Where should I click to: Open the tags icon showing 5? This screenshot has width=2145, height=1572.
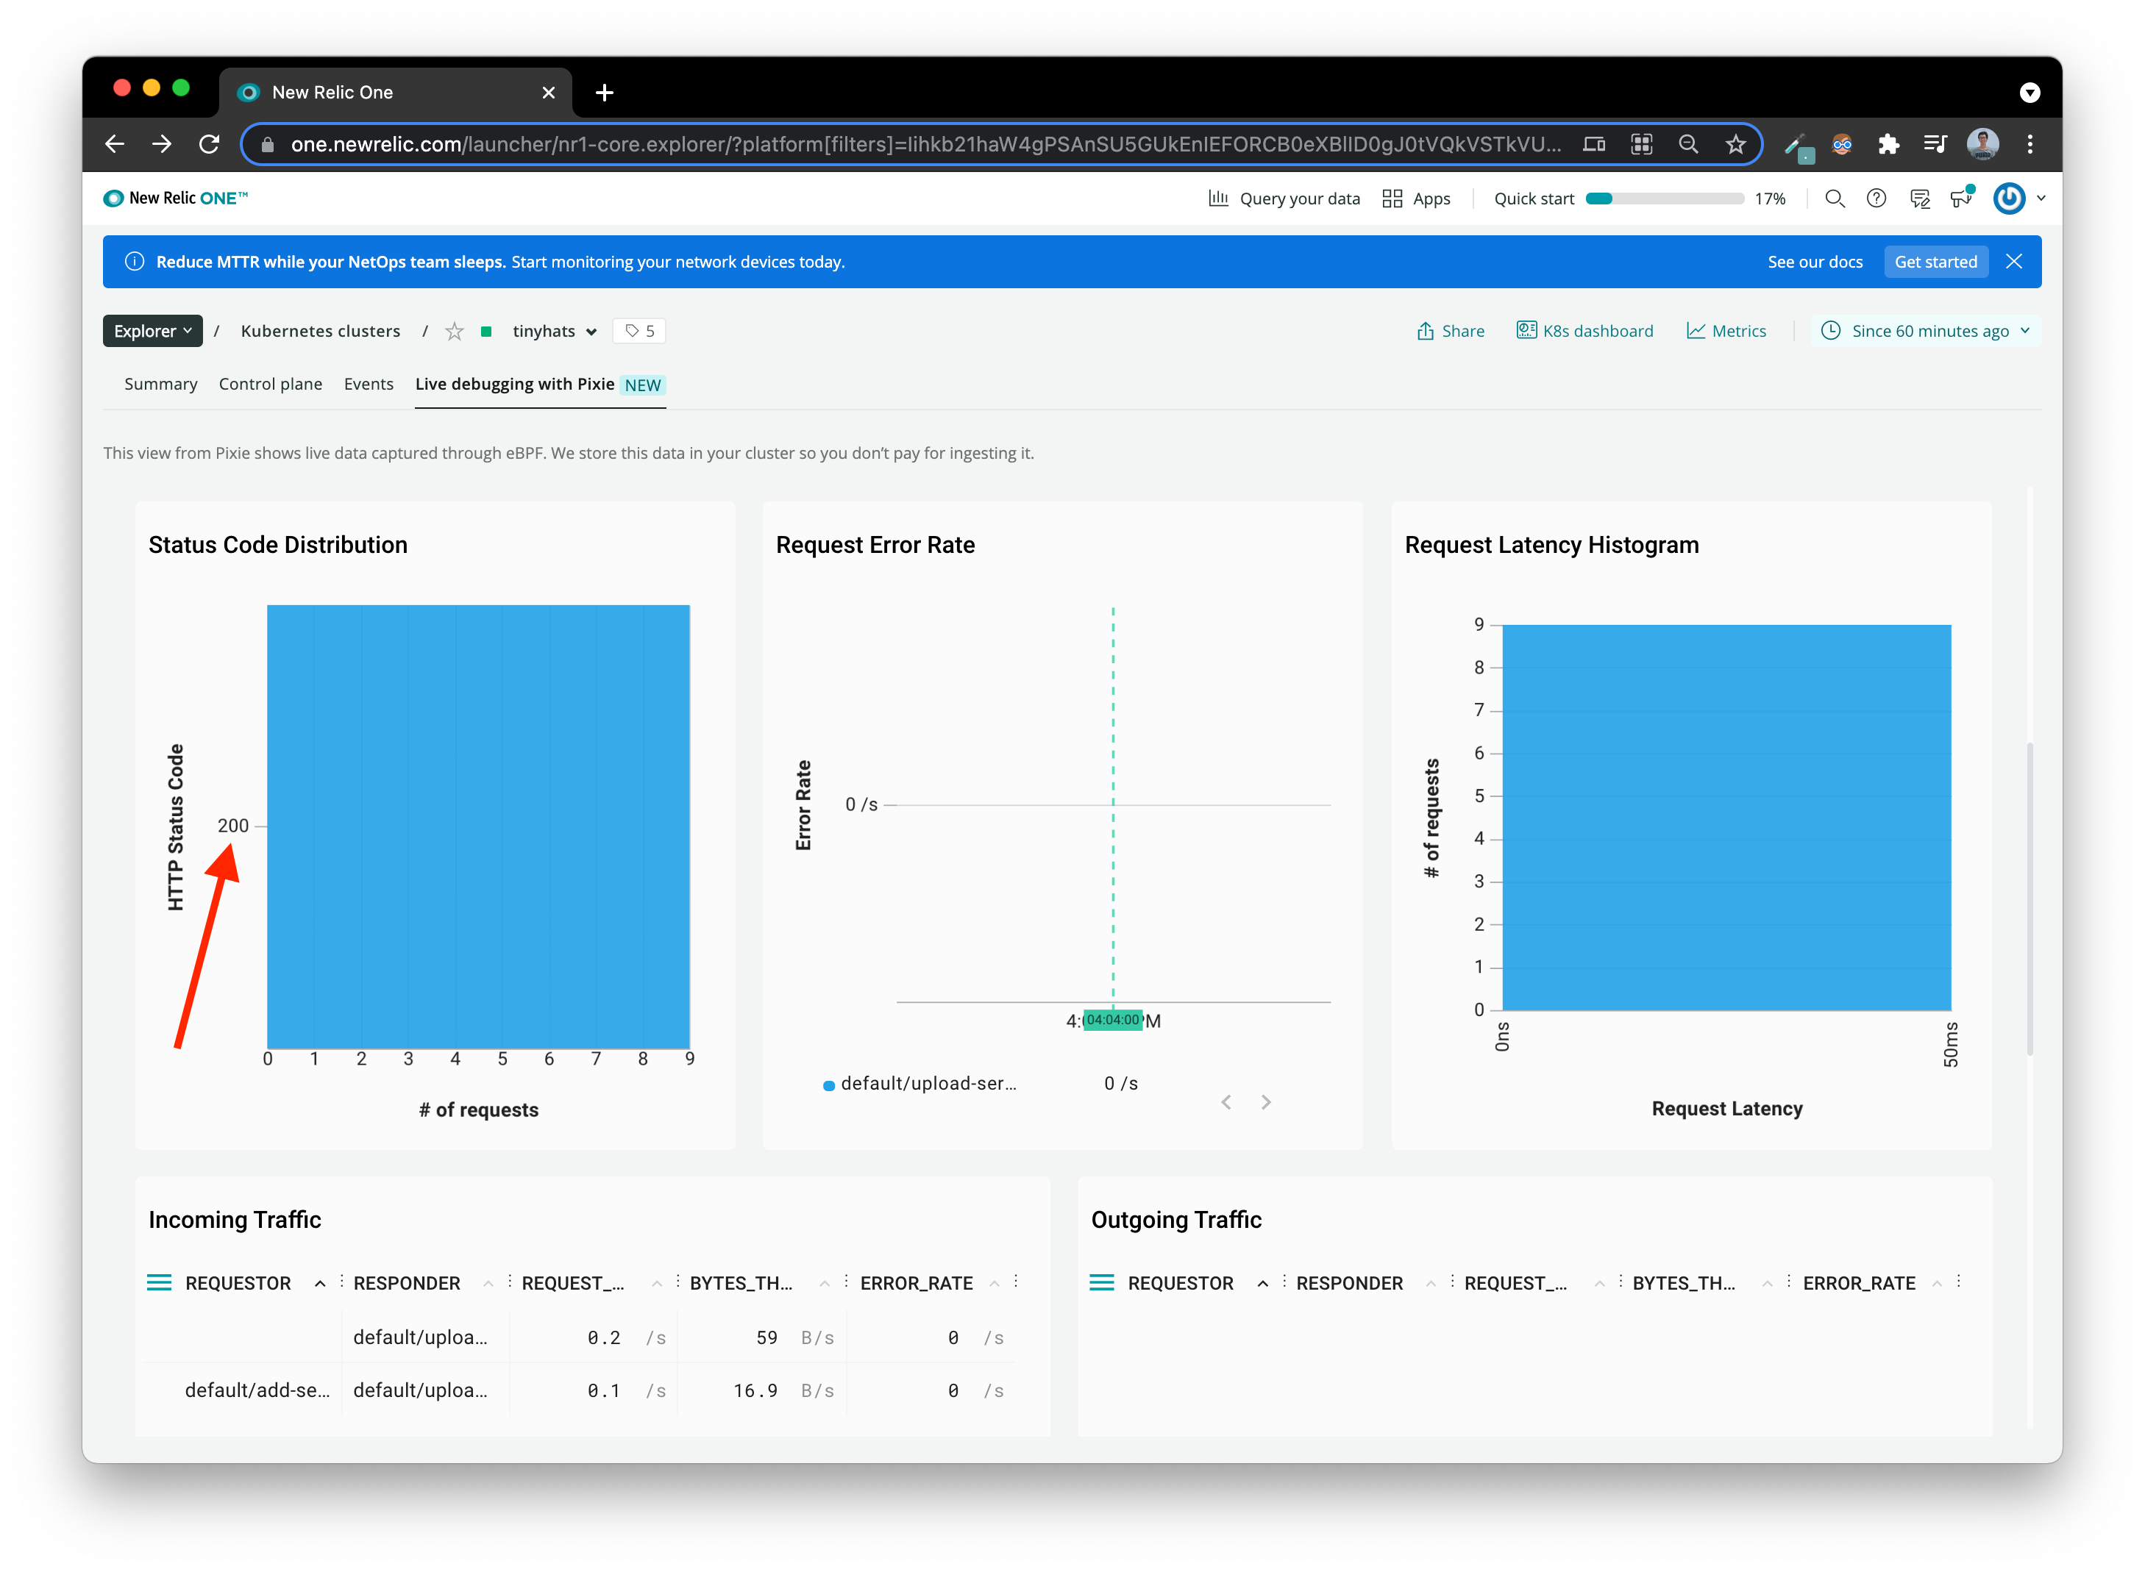[x=638, y=331]
